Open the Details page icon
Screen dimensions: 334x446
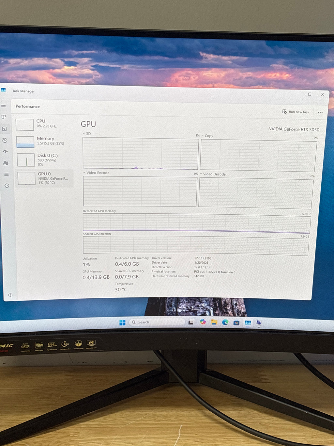(x=6, y=174)
